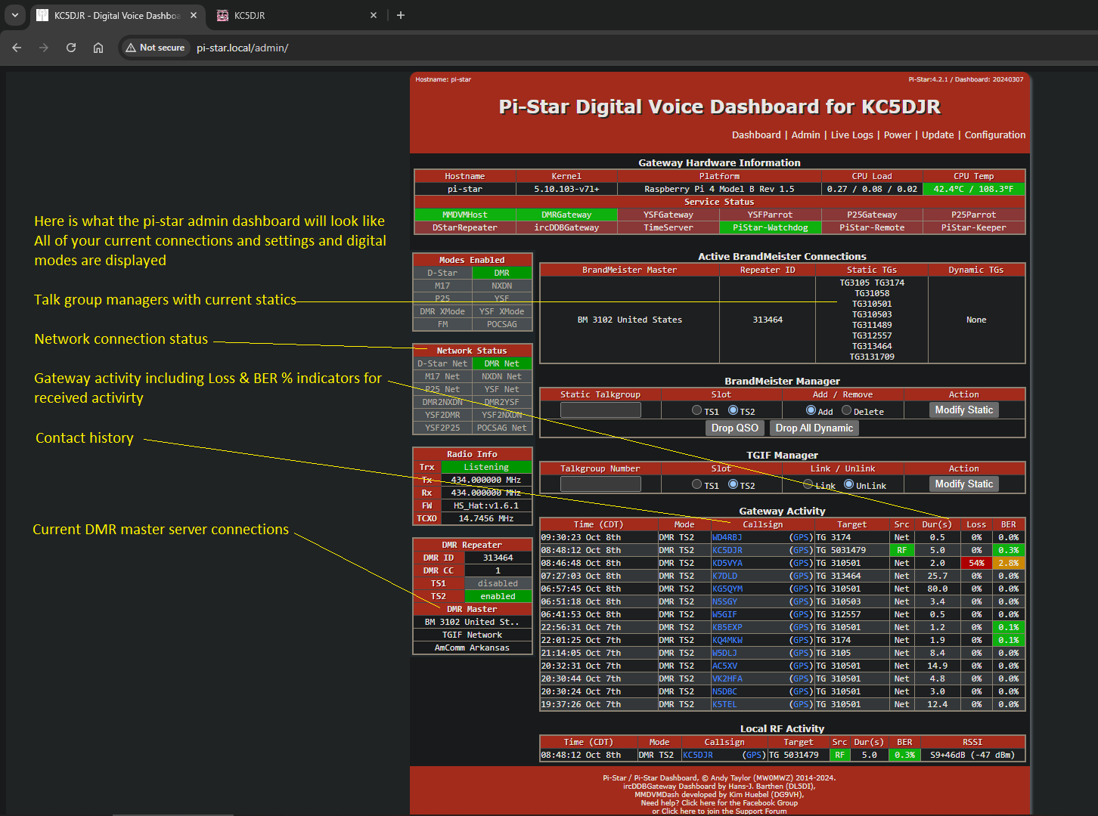The height and width of the screenshot is (816, 1098).
Task: Open callsign N5SGY link
Action: click(724, 602)
